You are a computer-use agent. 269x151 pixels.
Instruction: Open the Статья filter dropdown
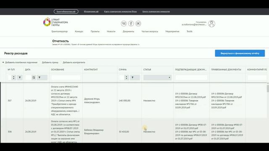point(157,78)
